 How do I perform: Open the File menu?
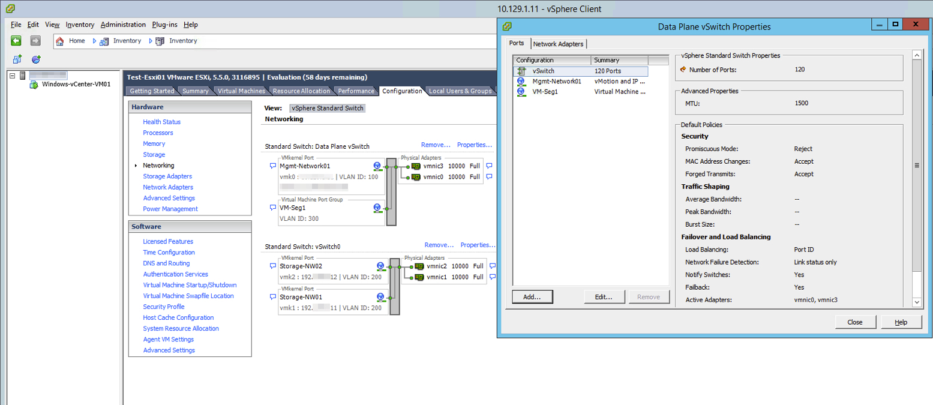pyautogui.click(x=16, y=25)
